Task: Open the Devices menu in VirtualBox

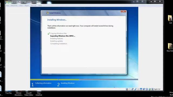Action: point(34,5)
